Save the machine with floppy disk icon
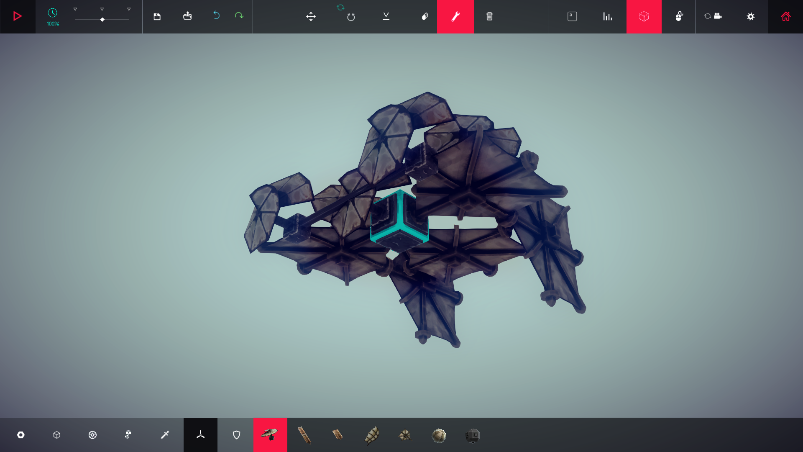The height and width of the screenshot is (452, 803). [157, 17]
